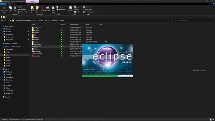Select Downloads under Quick access

coord(9,34)
